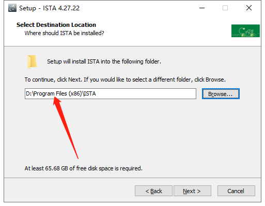Click the 'Setup - ISTA 4.27.22' title text
This screenshot has width=265, height=206.
49,8
